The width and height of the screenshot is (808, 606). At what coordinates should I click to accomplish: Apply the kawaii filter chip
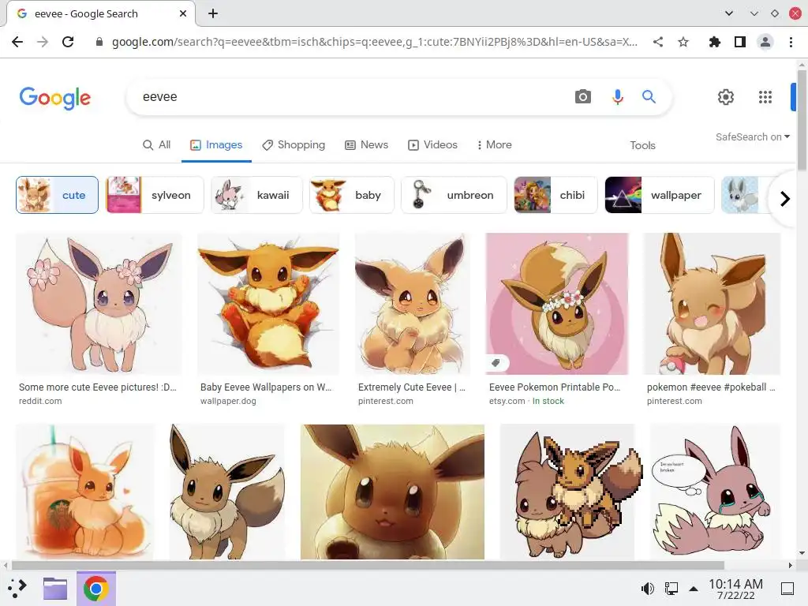[256, 195]
